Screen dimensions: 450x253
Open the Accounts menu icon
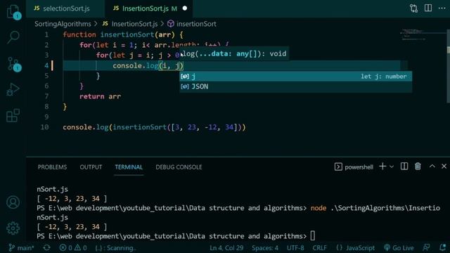pos(13,202)
